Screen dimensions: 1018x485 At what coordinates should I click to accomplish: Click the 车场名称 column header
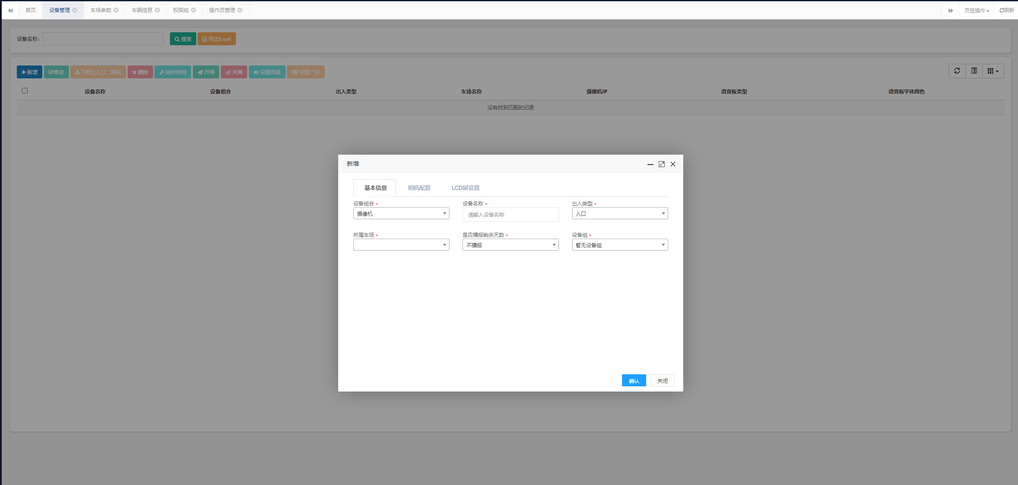pyautogui.click(x=471, y=91)
